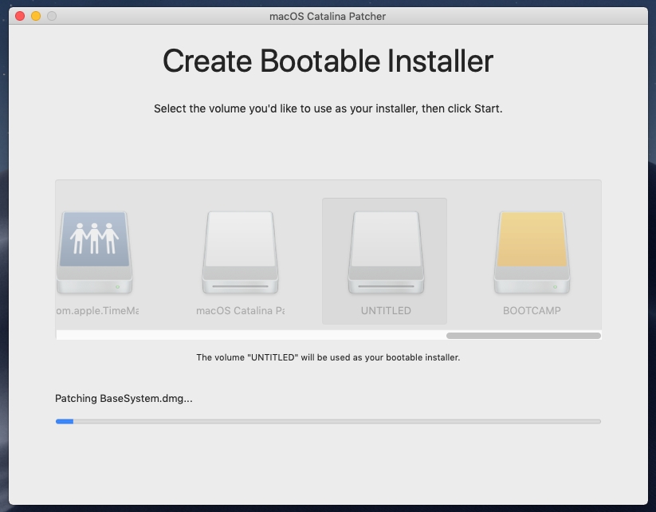This screenshot has width=656, height=512.
Task: Click the blue patching progress bar
Action: pyautogui.click(x=328, y=422)
